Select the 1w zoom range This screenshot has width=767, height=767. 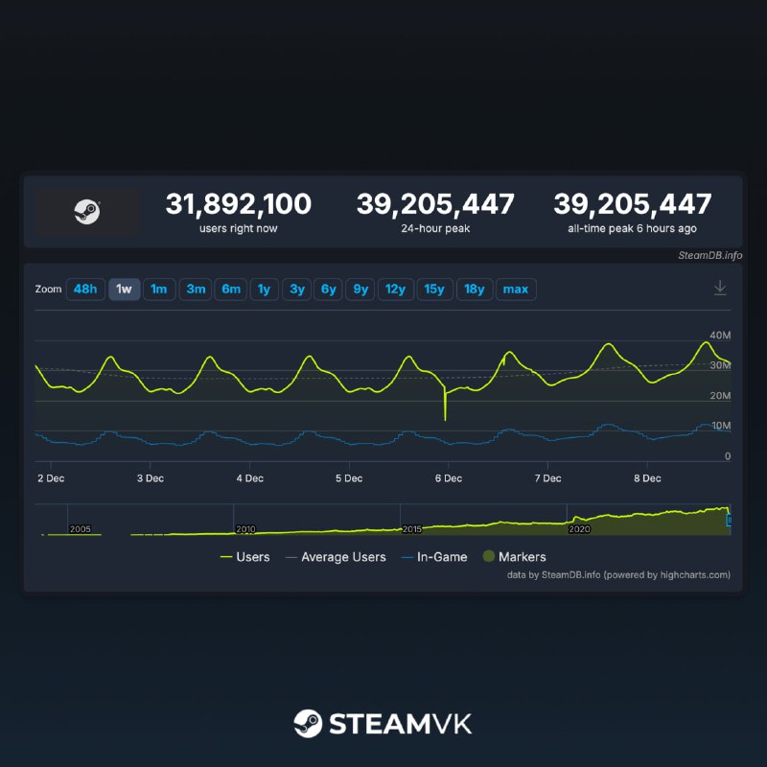(125, 290)
